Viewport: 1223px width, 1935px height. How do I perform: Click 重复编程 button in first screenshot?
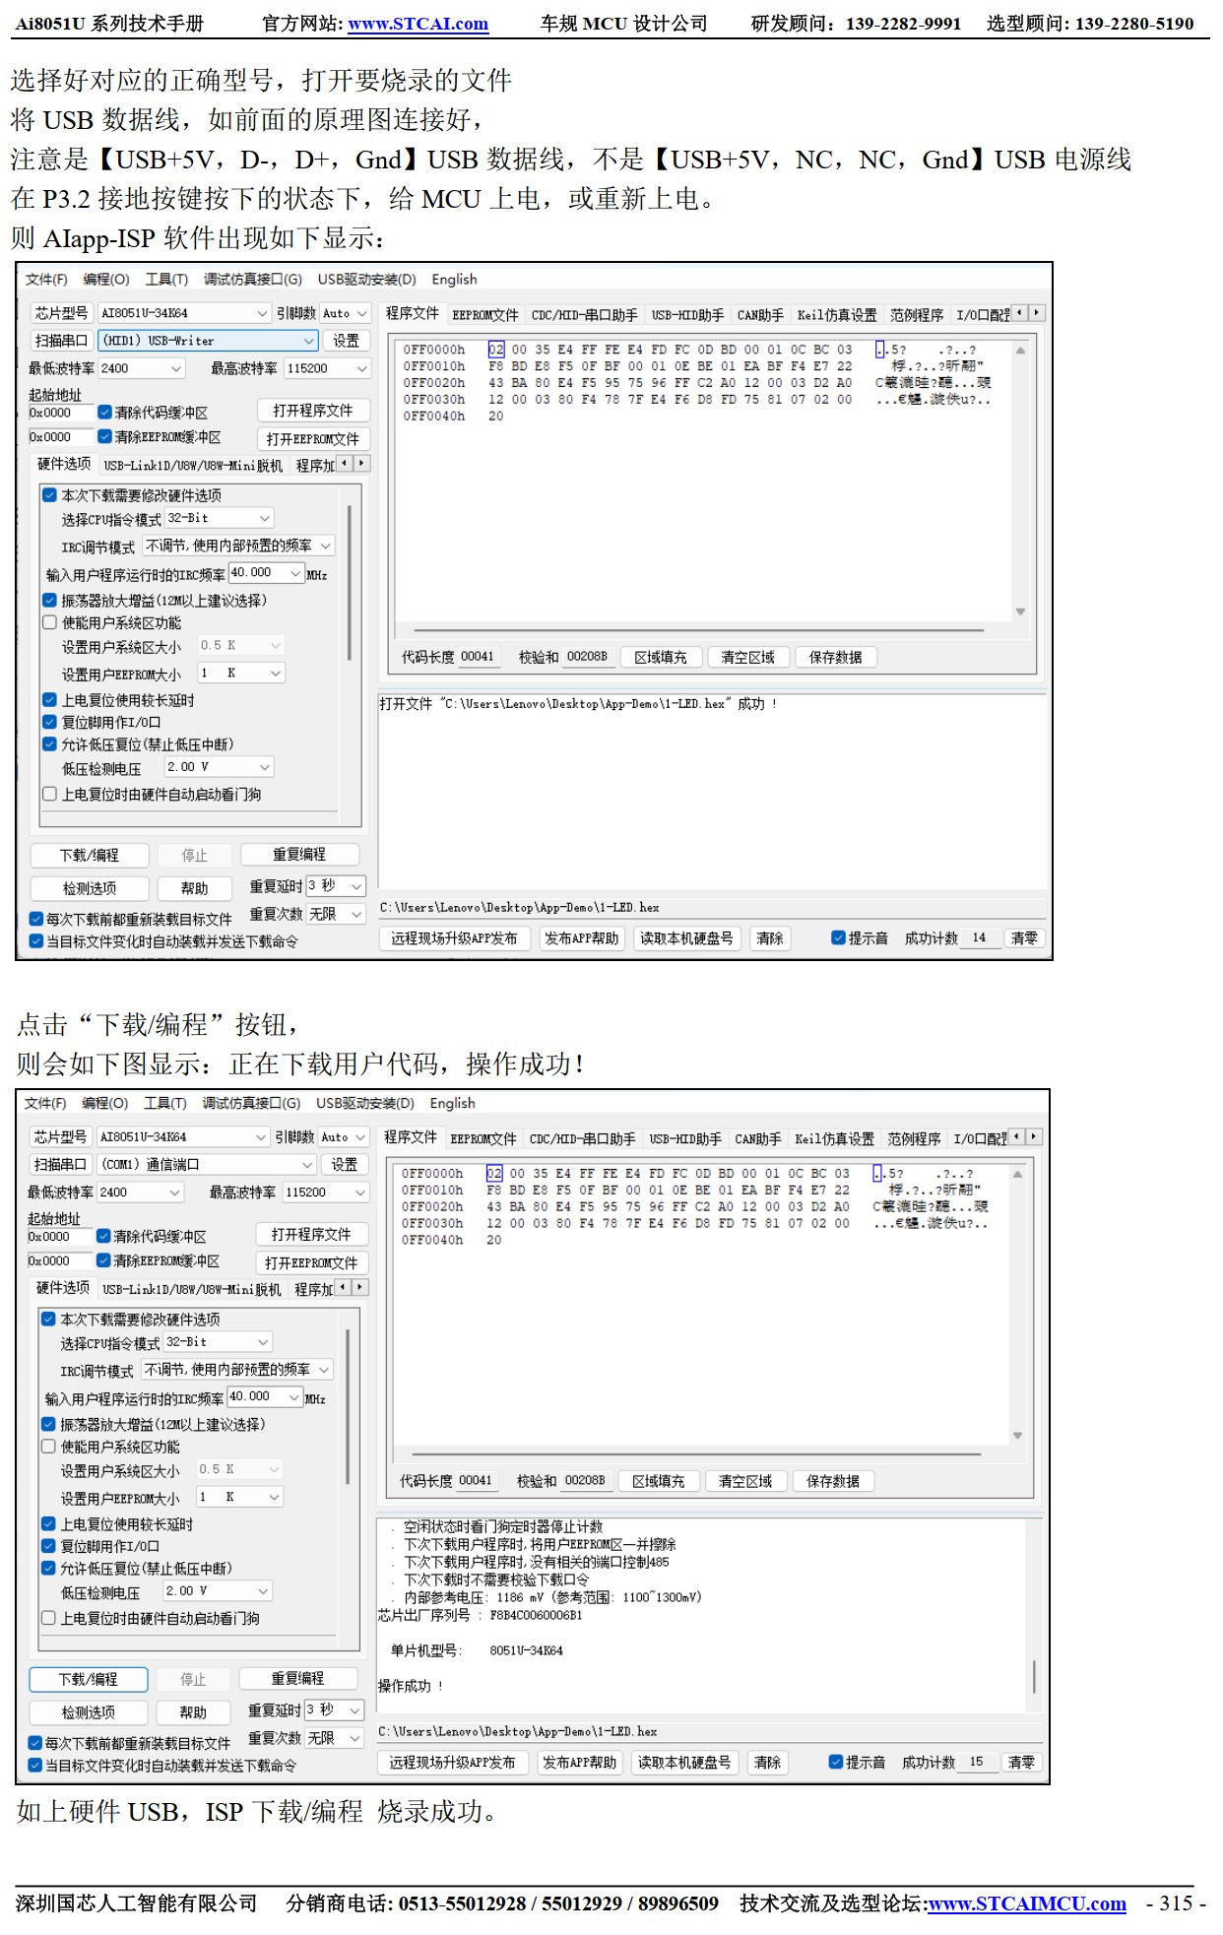click(x=299, y=855)
